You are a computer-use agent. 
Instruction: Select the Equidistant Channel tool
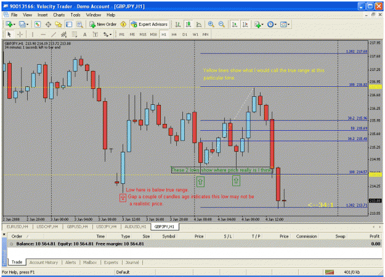(64, 35)
